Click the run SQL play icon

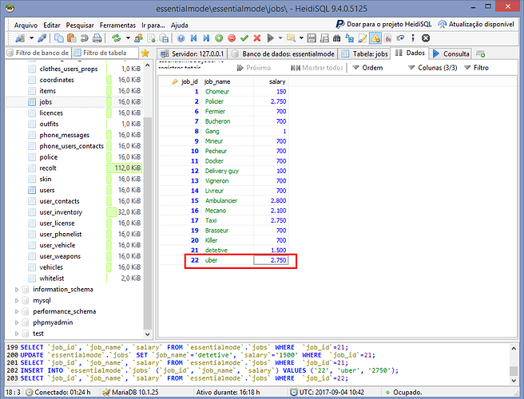click(270, 38)
